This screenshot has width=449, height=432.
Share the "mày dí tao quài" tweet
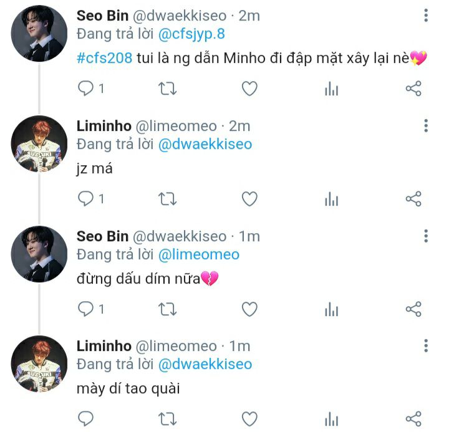(413, 419)
